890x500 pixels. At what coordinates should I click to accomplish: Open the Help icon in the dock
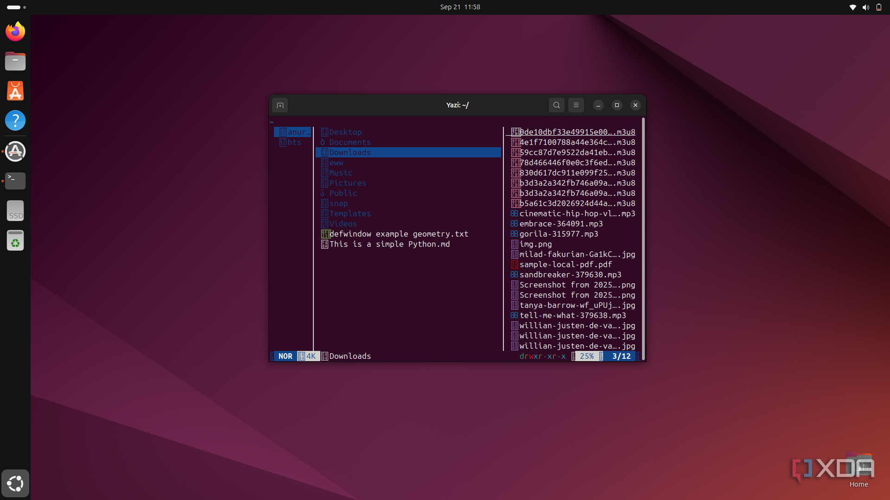[x=15, y=120]
